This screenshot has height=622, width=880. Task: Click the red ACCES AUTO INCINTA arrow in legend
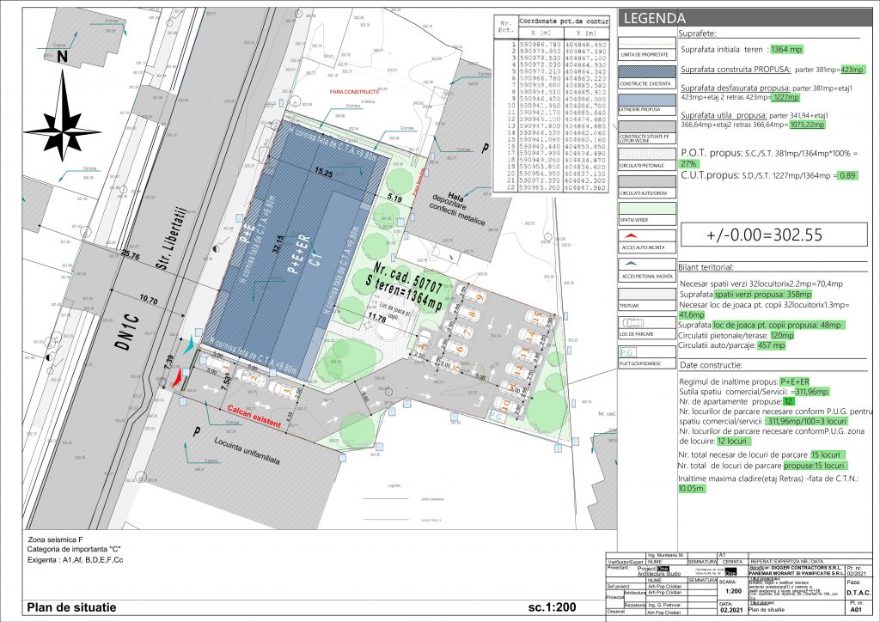tap(632, 235)
